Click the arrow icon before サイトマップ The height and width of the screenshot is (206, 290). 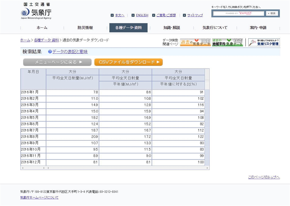(x=184, y=15)
